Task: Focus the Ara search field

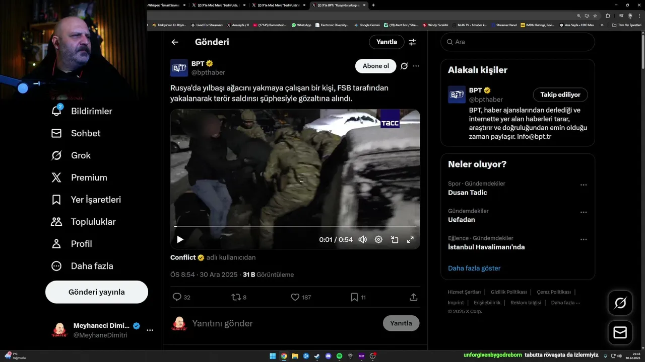Action: pyautogui.click(x=518, y=42)
